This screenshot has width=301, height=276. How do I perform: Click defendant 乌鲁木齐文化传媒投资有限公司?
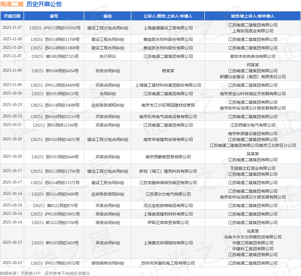[x=252, y=237]
